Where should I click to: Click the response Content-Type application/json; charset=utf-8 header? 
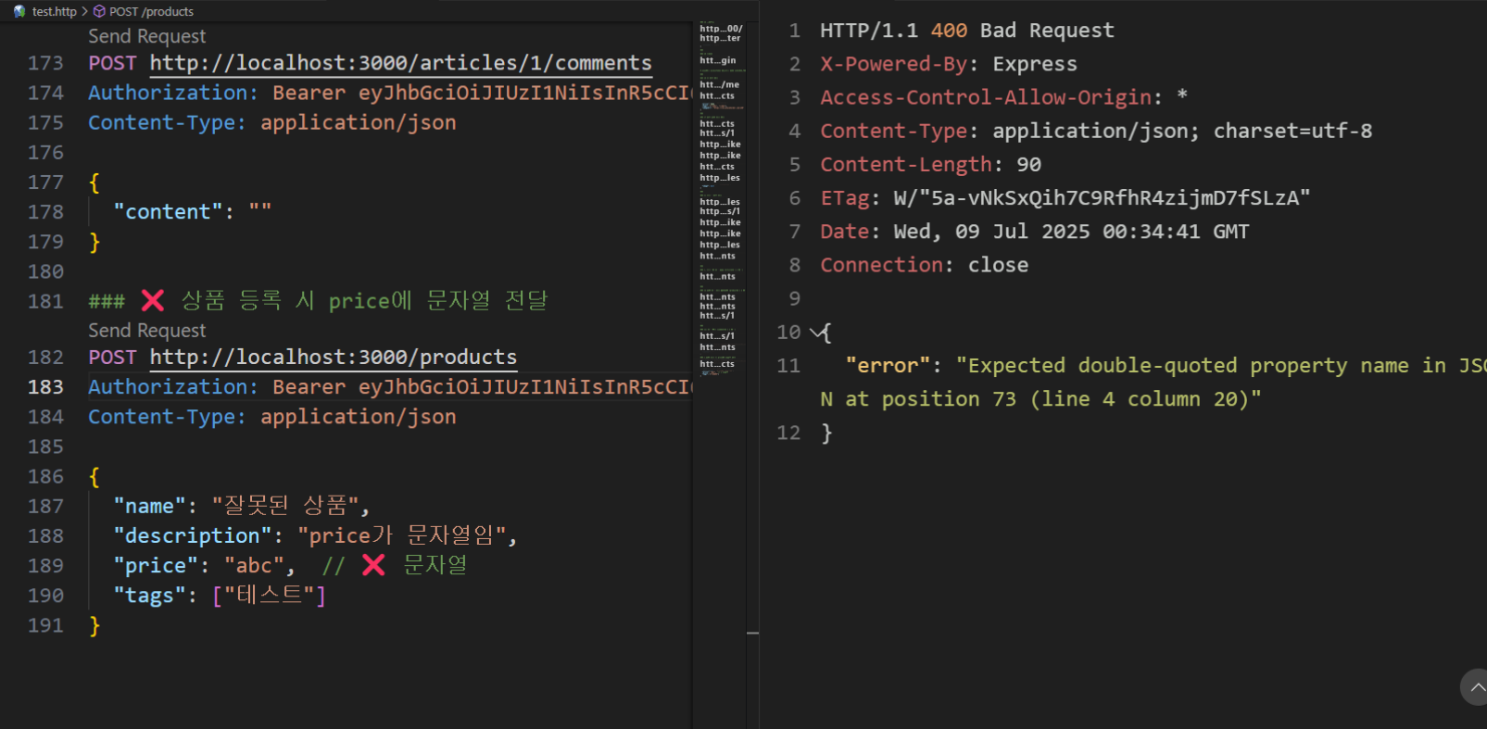coord(1096,131)
